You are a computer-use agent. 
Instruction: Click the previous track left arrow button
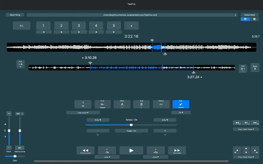pos(237,150)
